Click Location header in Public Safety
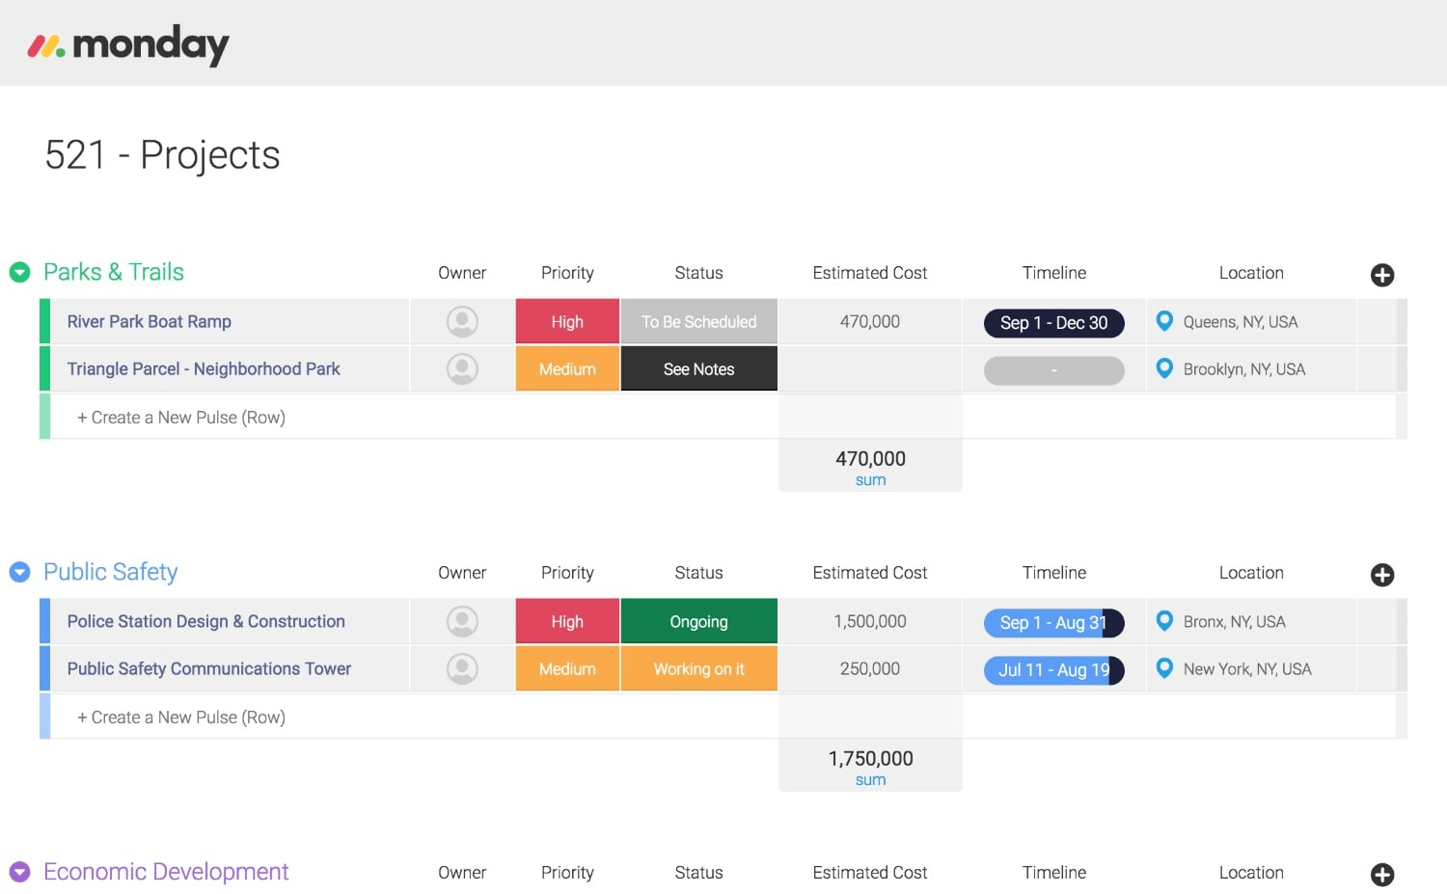1447x894 pixels. (x=1251, y=573)
